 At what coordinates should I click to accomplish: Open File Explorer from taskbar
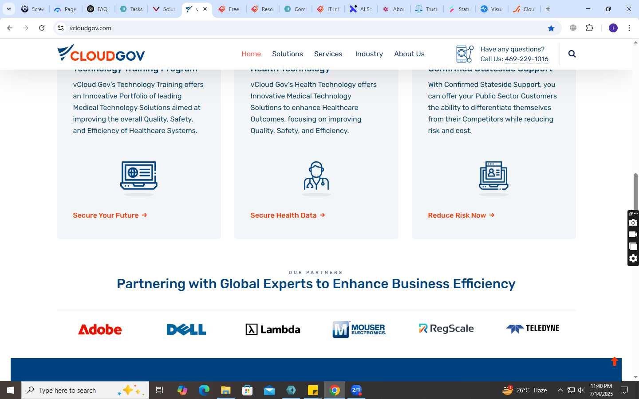(226, 390)
